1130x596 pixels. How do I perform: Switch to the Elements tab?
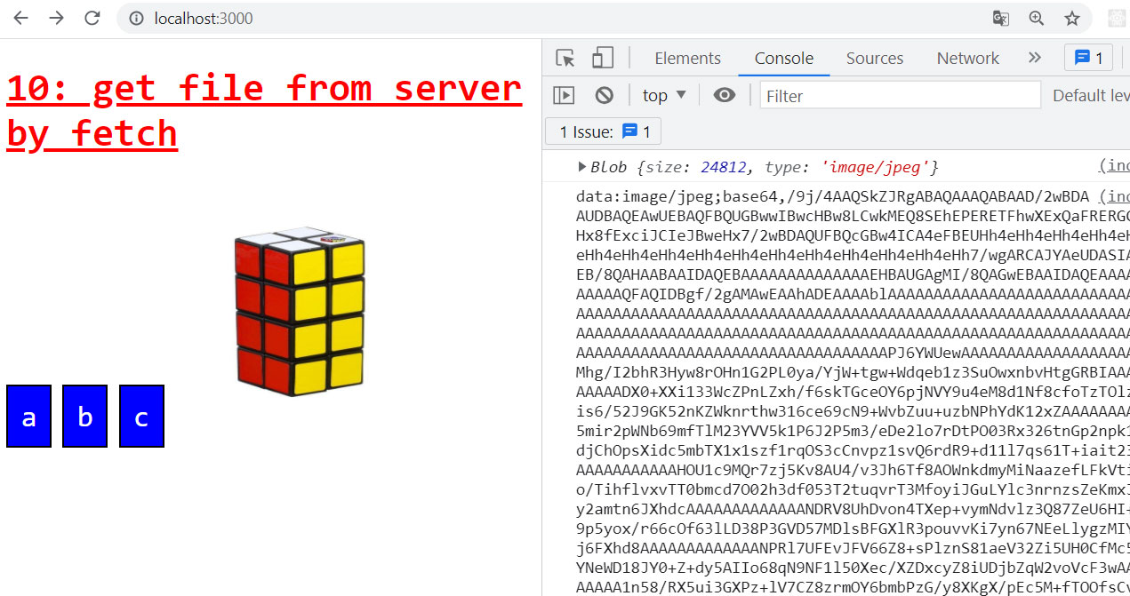pyautogui.click(x=687, y=58)
